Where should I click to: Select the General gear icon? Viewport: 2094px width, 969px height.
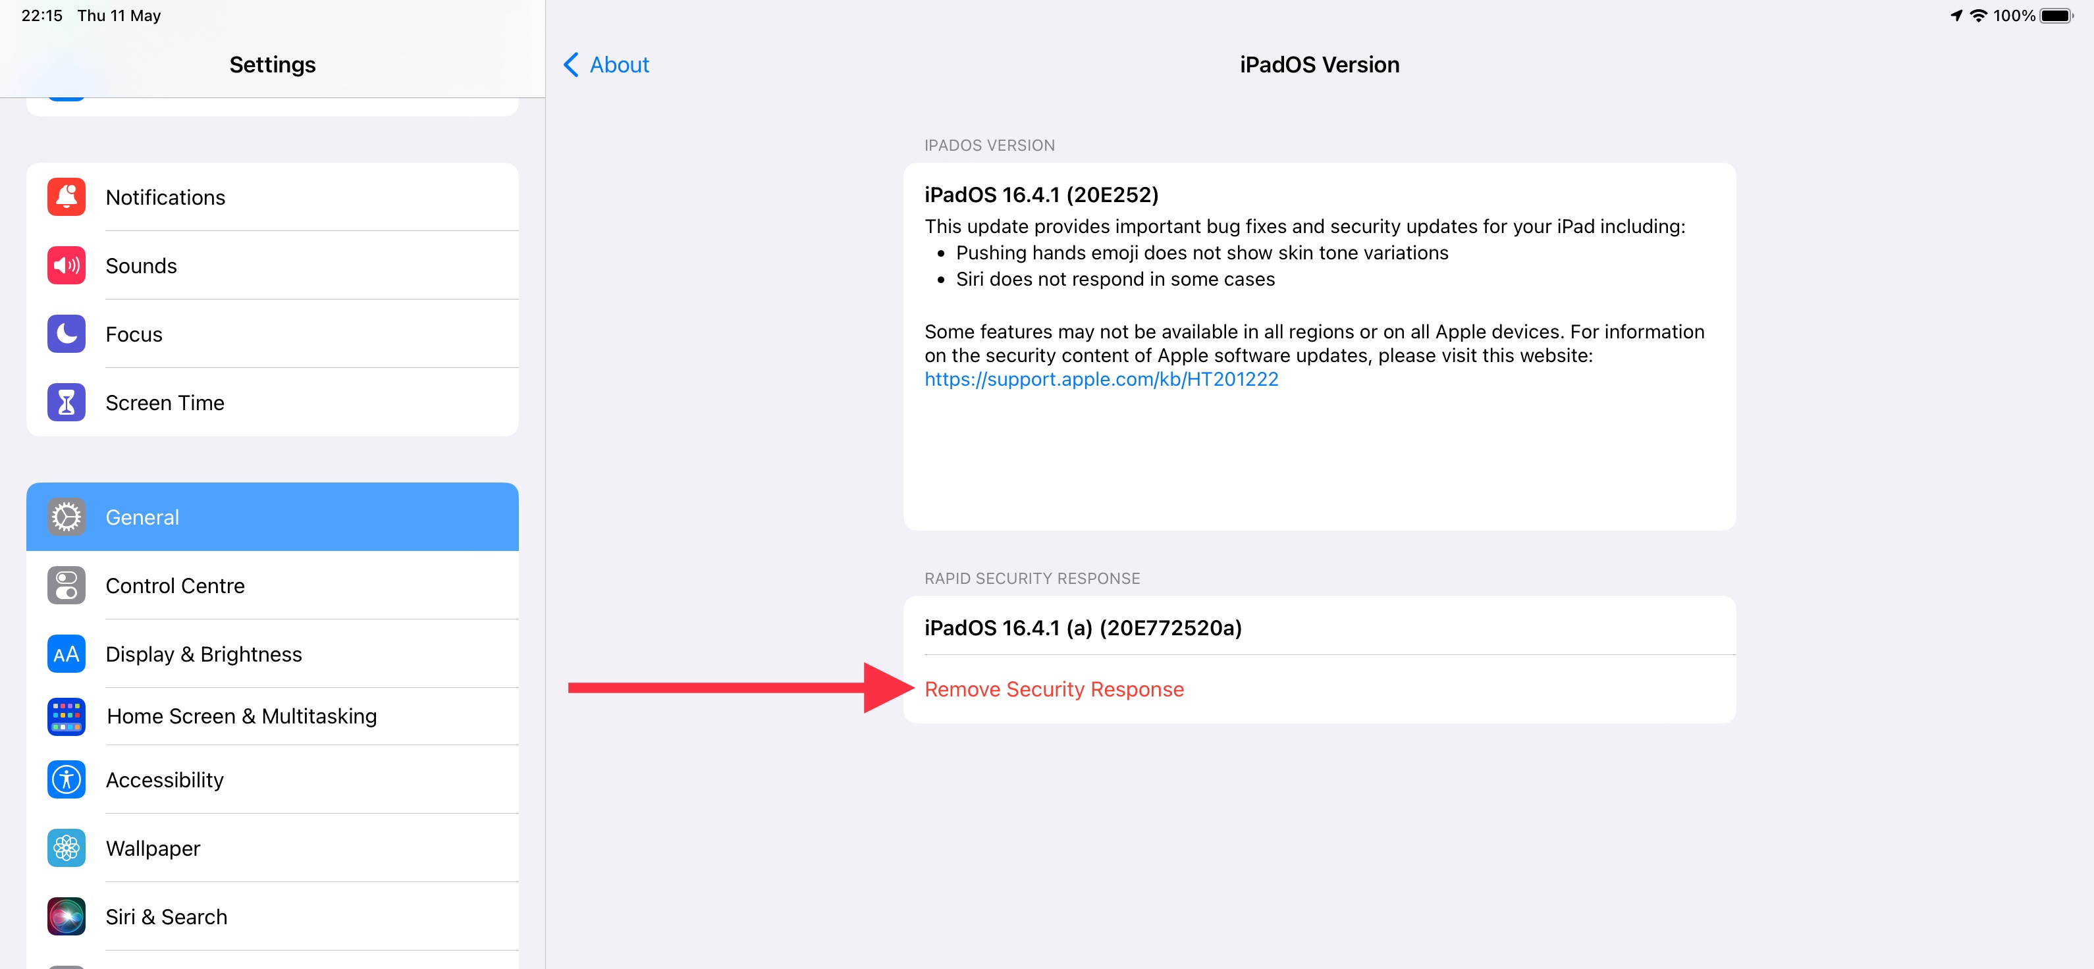tap(66, 516)
